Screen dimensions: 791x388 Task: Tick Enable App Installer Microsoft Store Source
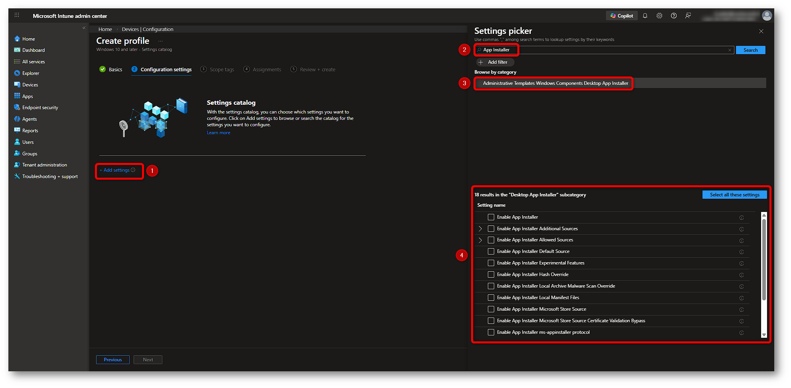coord(491,309)
